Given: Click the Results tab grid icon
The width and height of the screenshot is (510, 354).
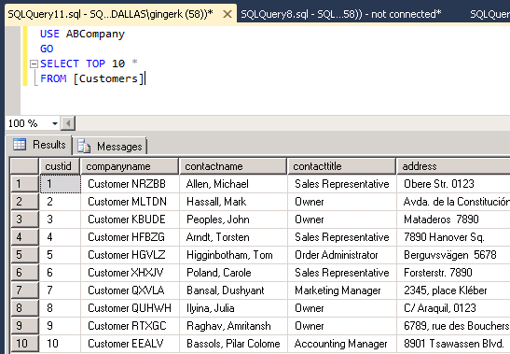Looking at the screenshot, I should pos(20,145).
